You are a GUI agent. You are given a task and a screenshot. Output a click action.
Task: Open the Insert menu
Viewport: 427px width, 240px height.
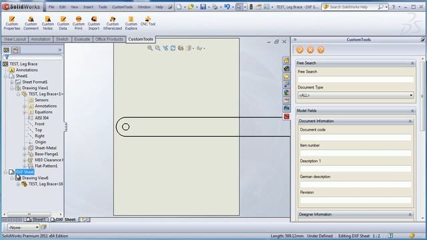(88, 7)
